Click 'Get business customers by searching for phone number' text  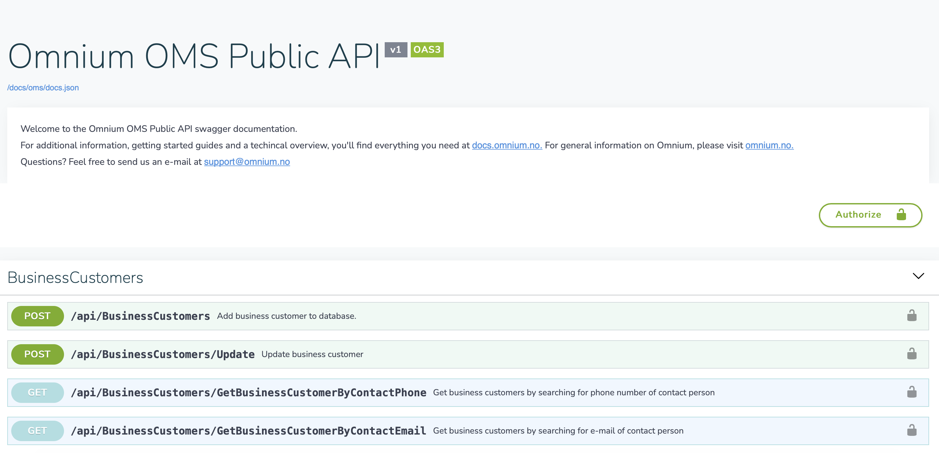573,392
